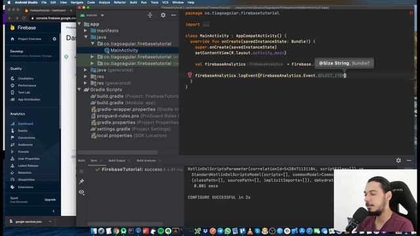Open settings.gradle file
This screenshot has height=236, width=420.
tap(131, 129)
